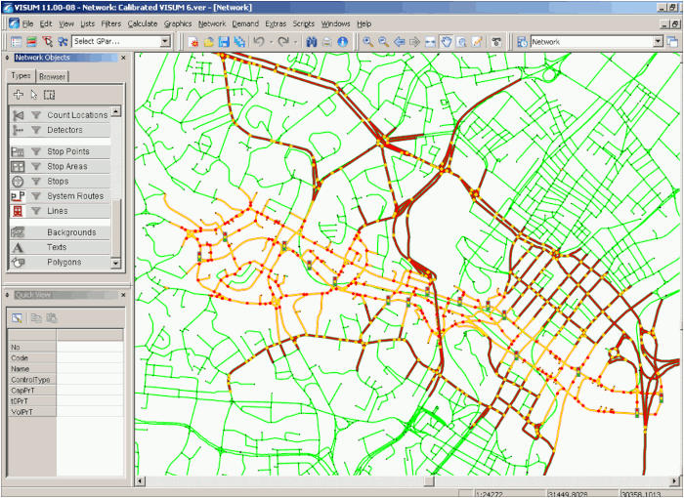
Task: Click the System Routes object icon
Action: click(18, 196)
